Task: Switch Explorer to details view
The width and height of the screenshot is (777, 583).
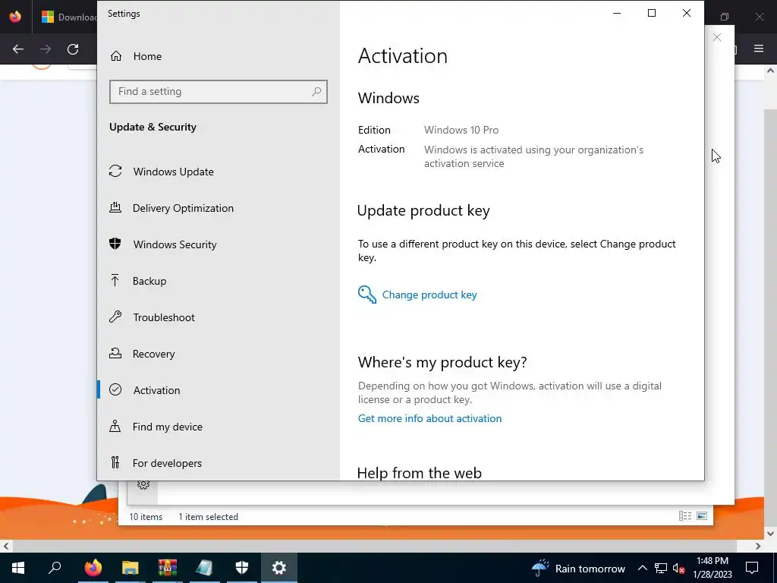Action: pos(685,516)
